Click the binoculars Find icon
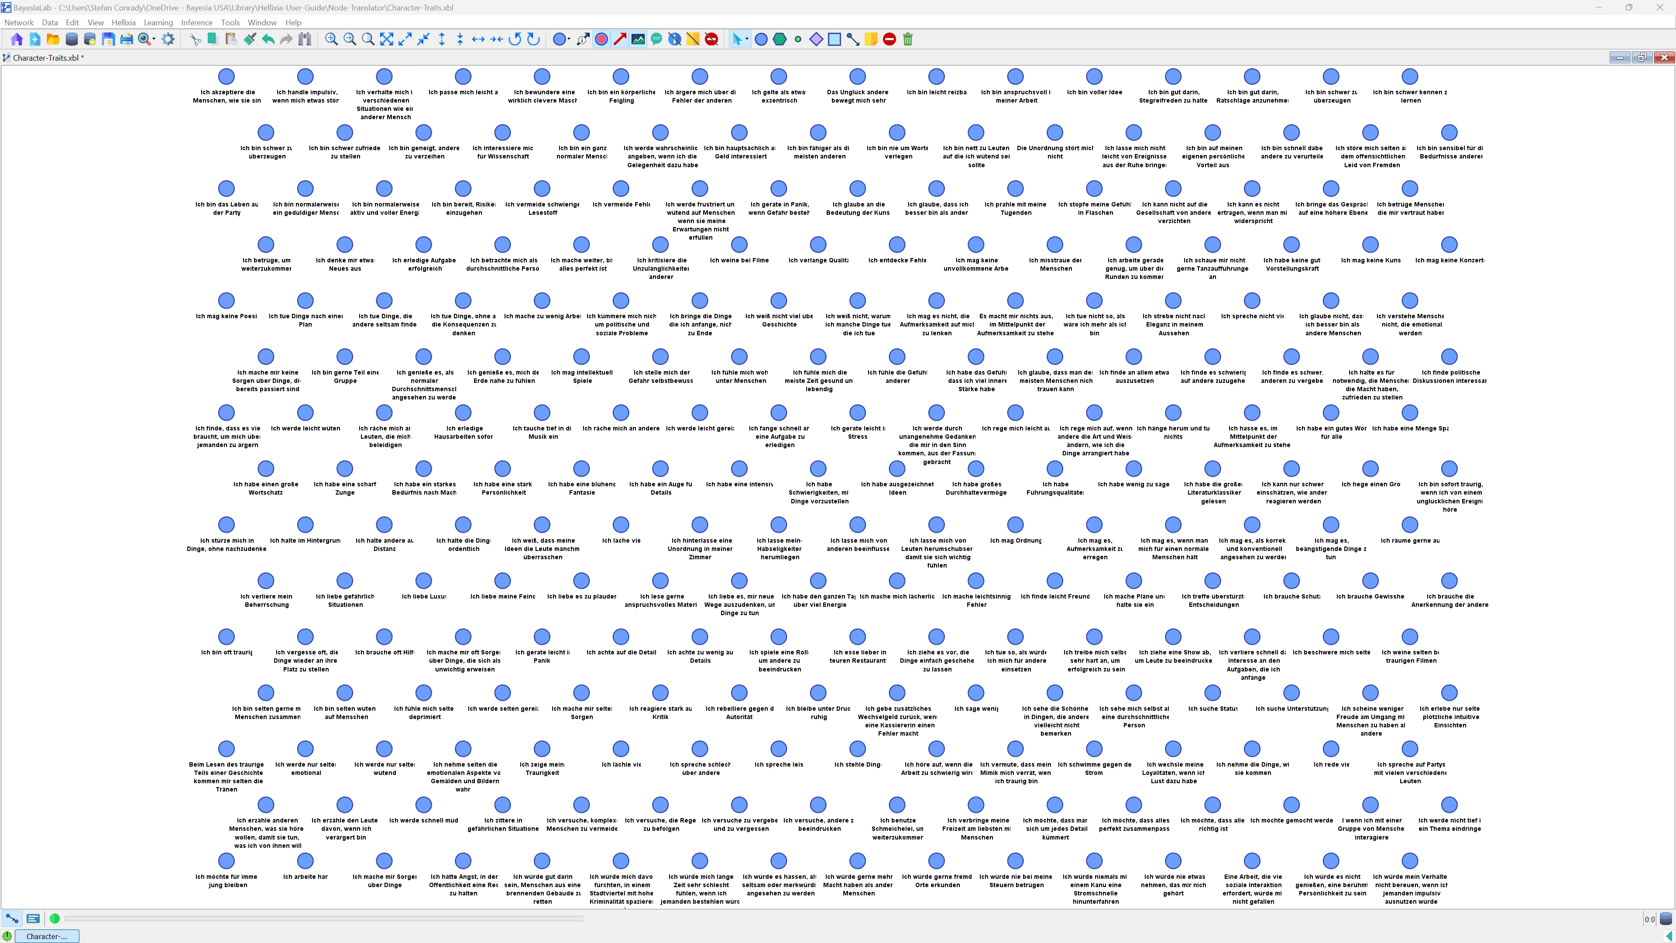 pos(305,40)
